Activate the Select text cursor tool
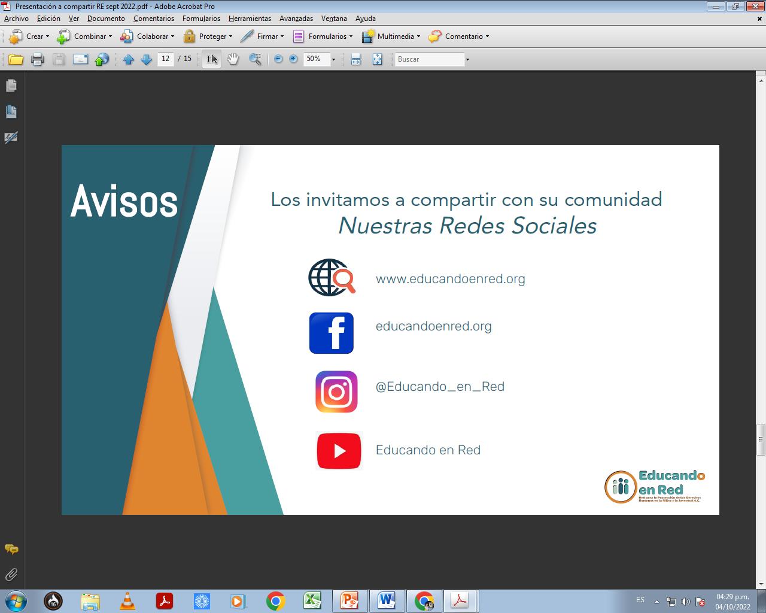The image size is (766, 613). [x=212, y=59]
